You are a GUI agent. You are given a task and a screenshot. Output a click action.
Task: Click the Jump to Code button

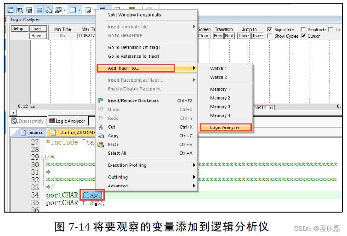[x=244, y=36]
